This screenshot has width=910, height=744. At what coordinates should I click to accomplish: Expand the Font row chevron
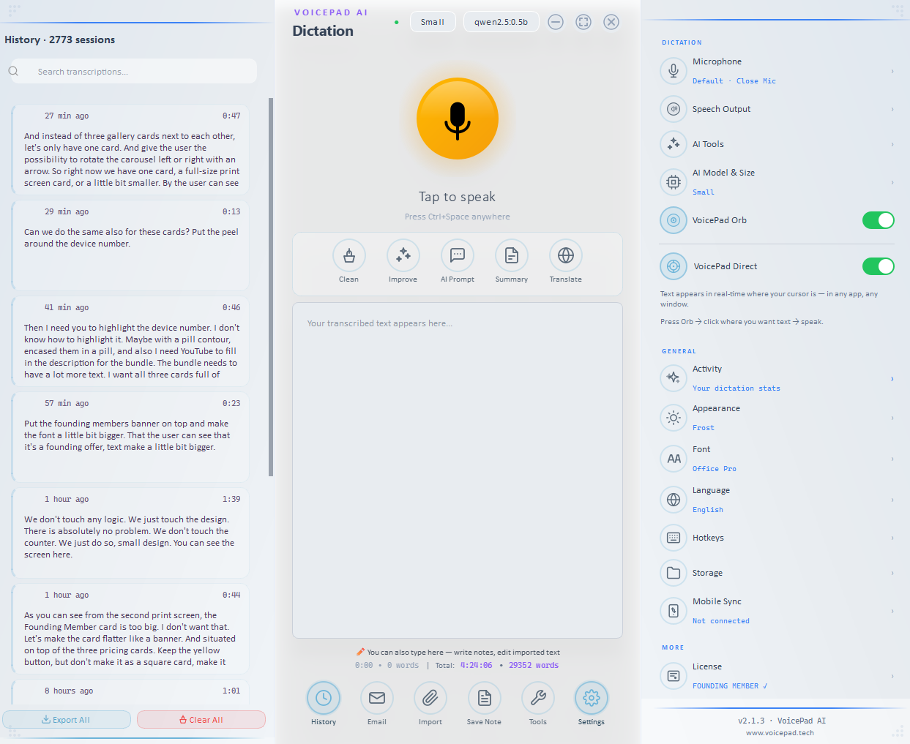coord(892,459)
